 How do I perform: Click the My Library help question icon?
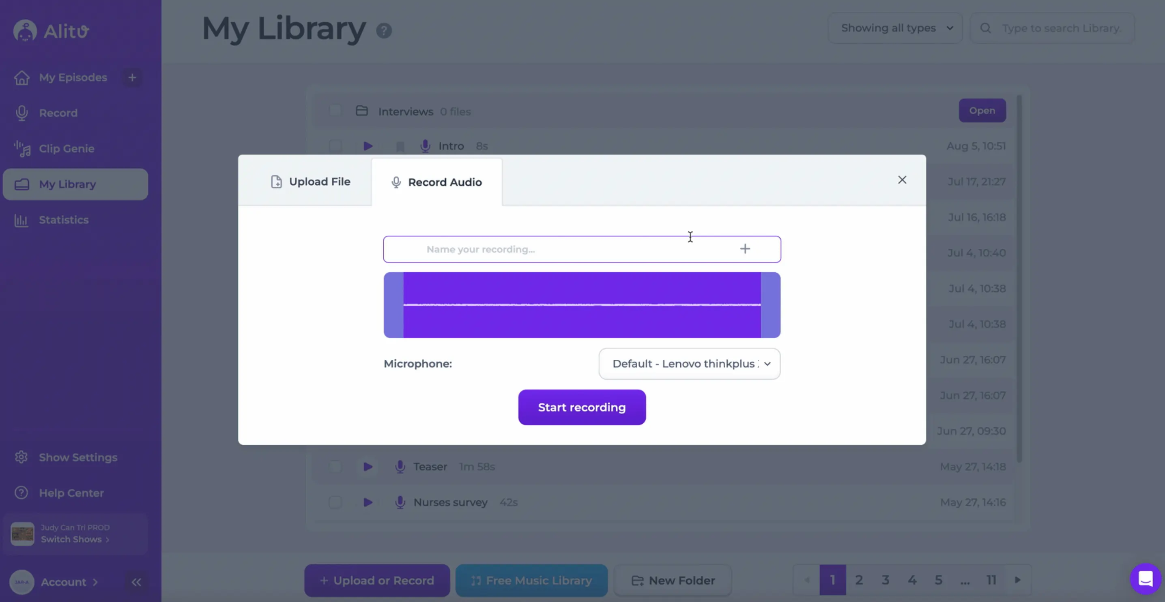coord(384,31)
